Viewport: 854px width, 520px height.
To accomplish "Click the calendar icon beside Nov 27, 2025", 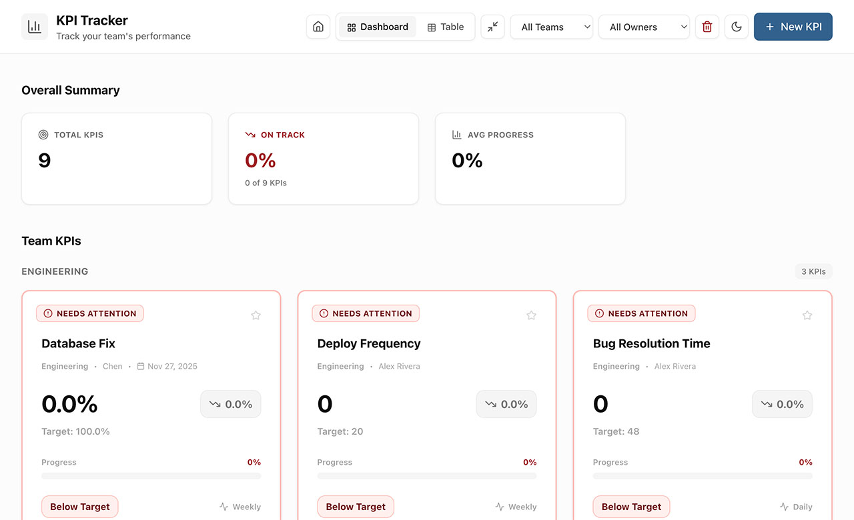I will point(140,365).
